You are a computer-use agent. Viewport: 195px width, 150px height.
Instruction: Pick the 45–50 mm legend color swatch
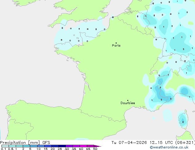tap(90, 146)
